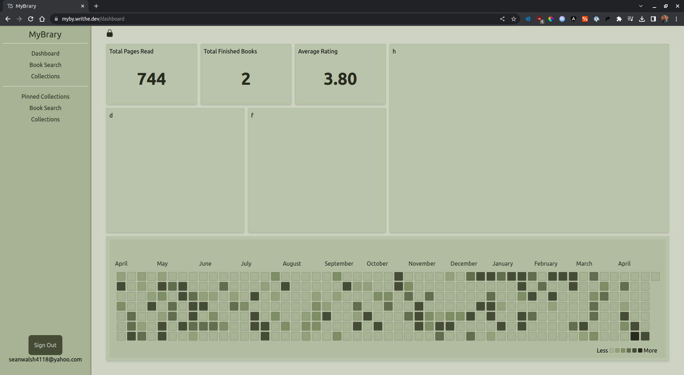Click the Sign Out button

[45, 345]
